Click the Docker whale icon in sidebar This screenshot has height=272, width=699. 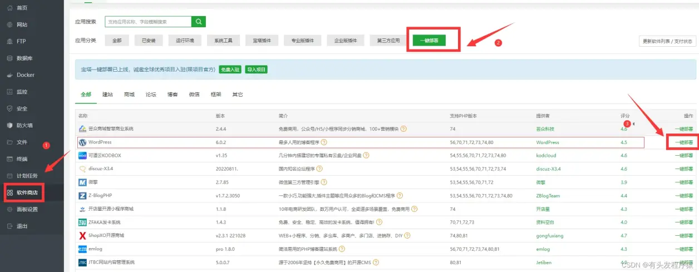click(x=9, y=75)
